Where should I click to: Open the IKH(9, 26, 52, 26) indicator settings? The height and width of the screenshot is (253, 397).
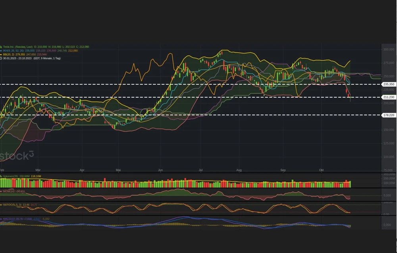coord(13,51)
